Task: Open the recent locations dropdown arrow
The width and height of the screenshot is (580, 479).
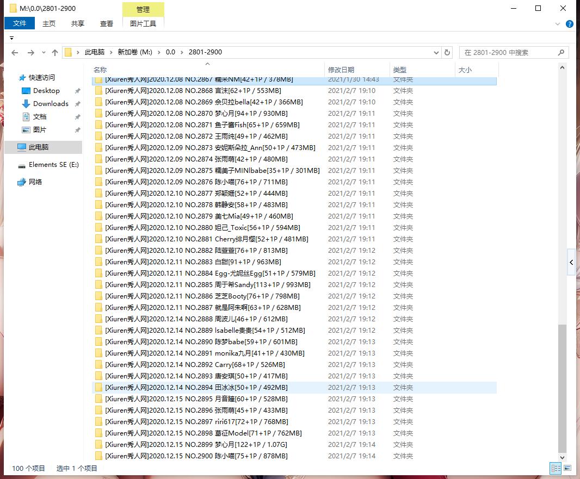Action: click(x=44, y=53)
